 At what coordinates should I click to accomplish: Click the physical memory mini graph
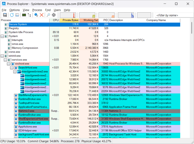click(107, 15)
